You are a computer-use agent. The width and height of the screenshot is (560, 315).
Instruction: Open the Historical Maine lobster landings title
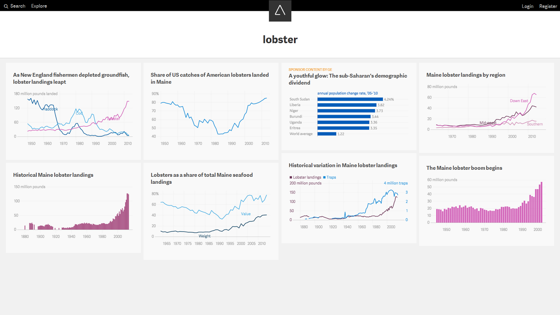click(x=53, y=175)
